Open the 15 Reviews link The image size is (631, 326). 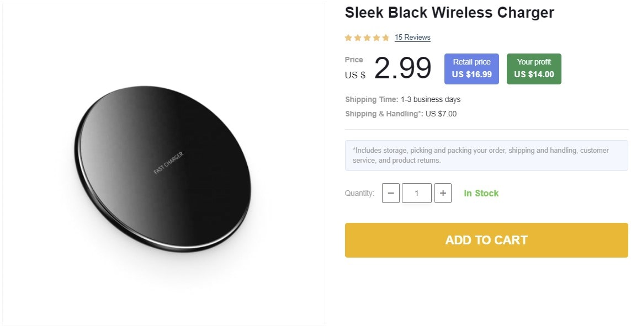pos(412,38)
